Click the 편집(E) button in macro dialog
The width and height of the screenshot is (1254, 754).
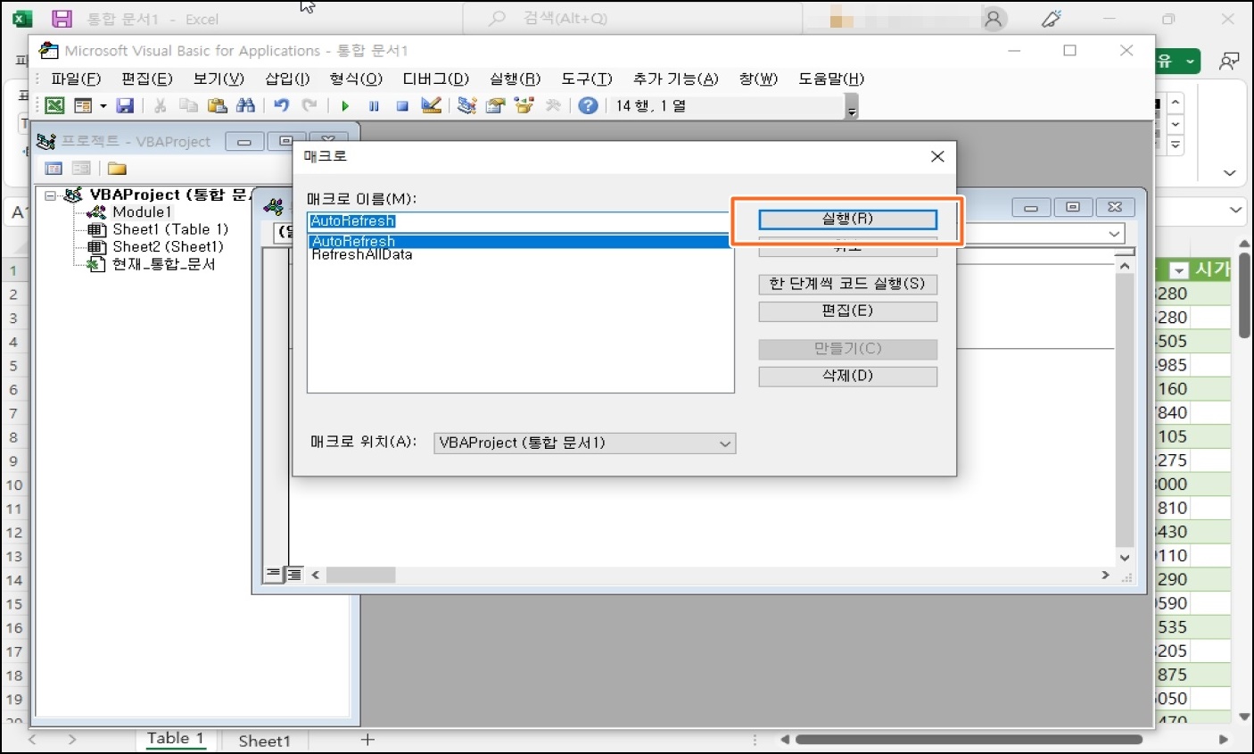pyautogui.click(x=847, y=311)
